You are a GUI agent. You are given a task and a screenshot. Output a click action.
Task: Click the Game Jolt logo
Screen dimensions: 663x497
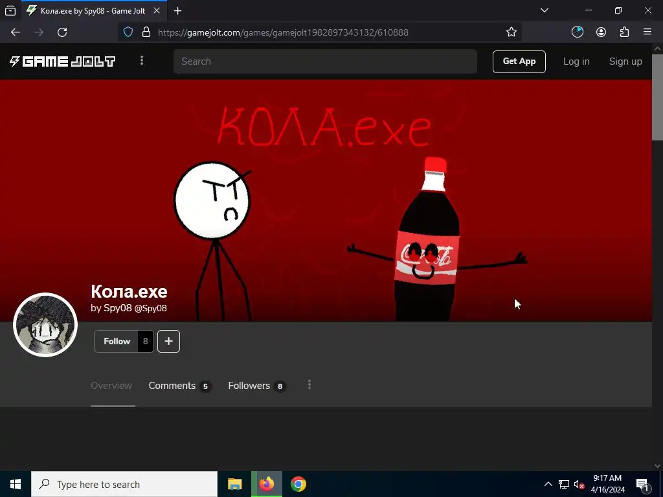[63, 61]
